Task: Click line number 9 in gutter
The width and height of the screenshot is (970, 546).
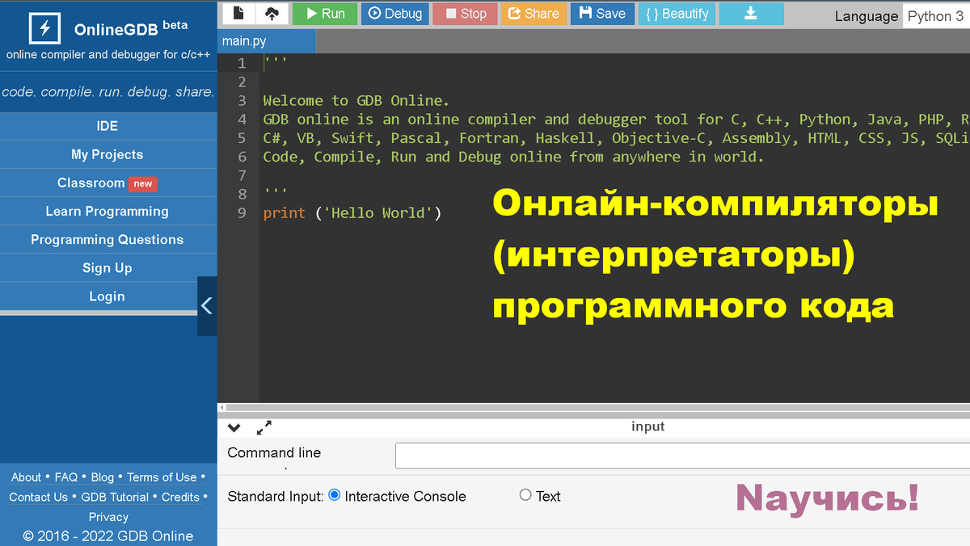Action: pyautogui.click(x=242, y=213)
